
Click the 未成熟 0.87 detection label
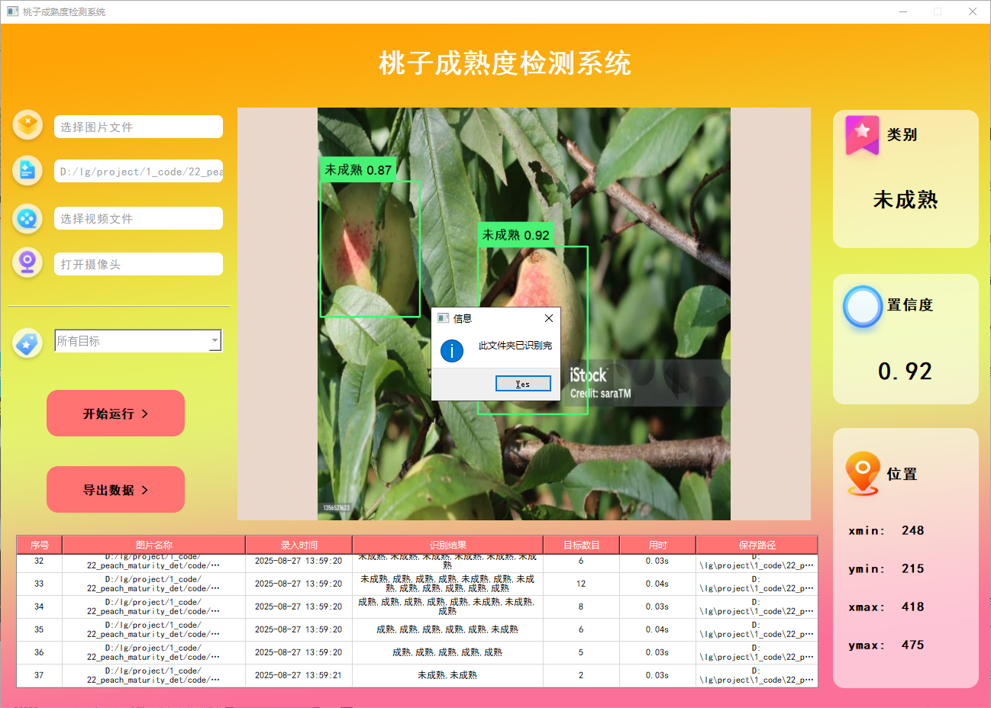tap(358, 170)
